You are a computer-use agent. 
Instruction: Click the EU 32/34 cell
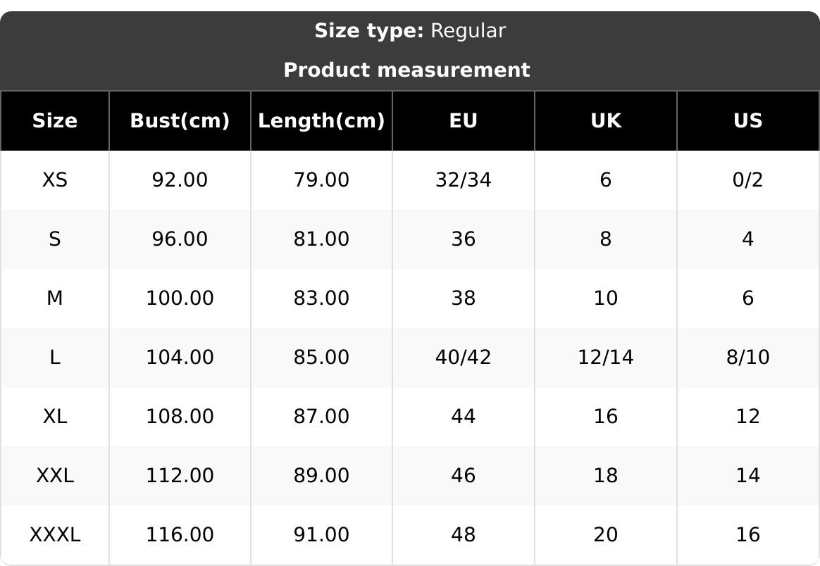click(x=464, y=180)
